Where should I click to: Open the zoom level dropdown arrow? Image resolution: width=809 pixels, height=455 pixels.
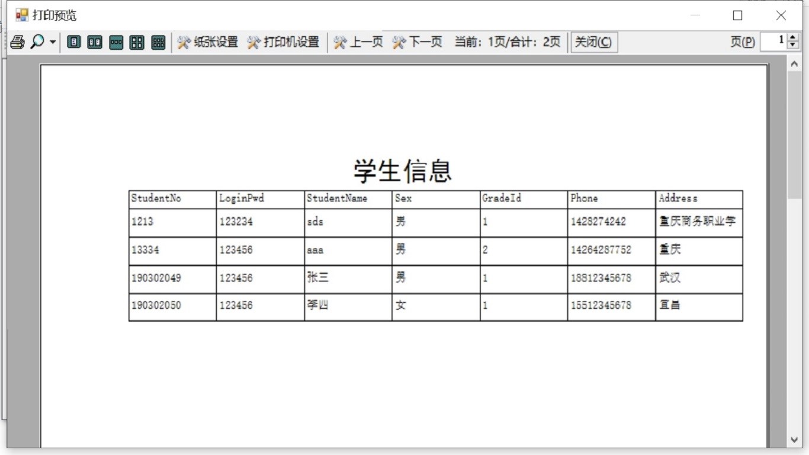point(53,42)
